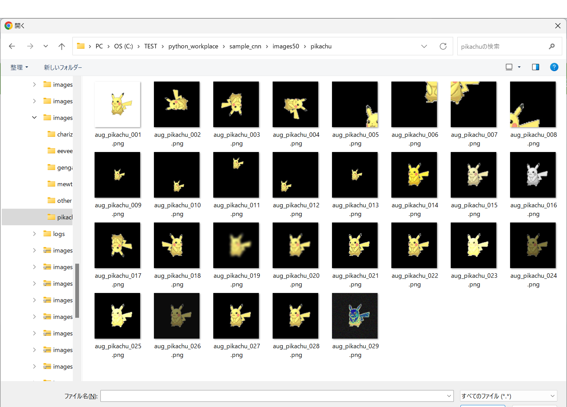Choose the aug_pikachu_013.png image

(x=355, y=175)
